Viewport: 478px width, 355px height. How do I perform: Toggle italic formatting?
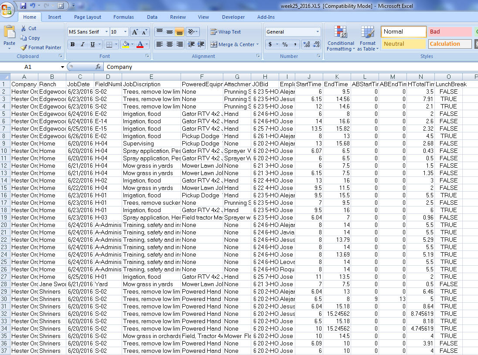point(82,44)
